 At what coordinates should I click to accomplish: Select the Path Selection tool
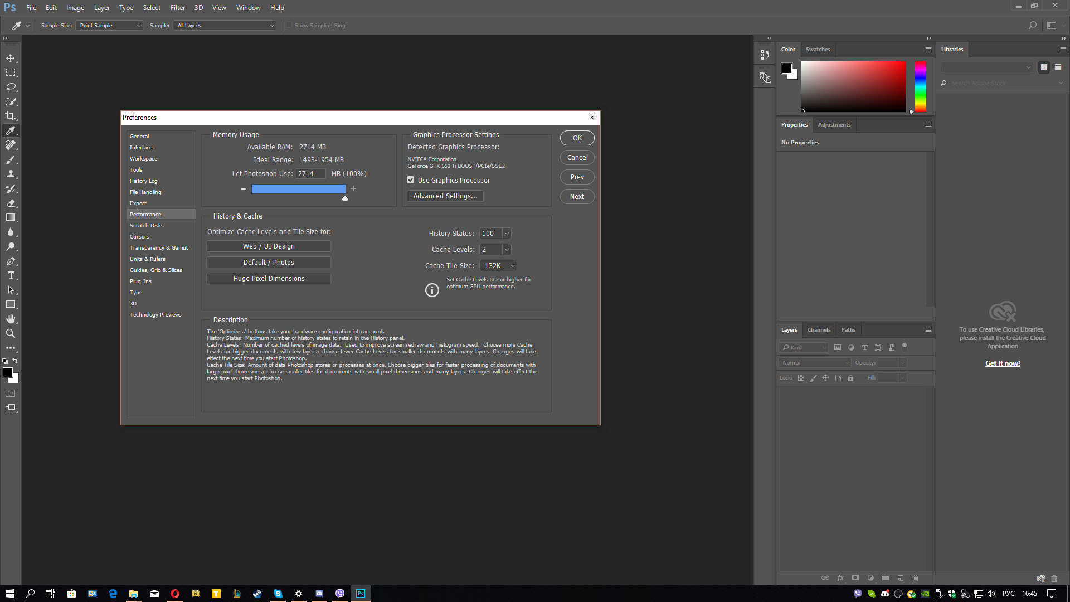[x=11, y=290]
